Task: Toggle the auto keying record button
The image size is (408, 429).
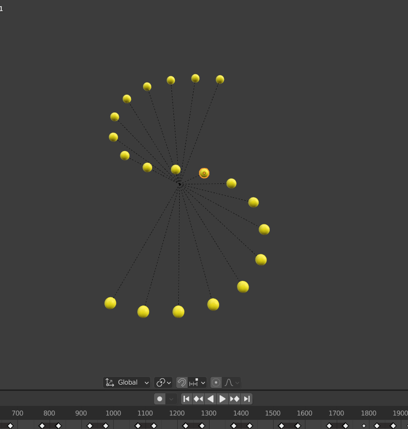Action: 160,399
